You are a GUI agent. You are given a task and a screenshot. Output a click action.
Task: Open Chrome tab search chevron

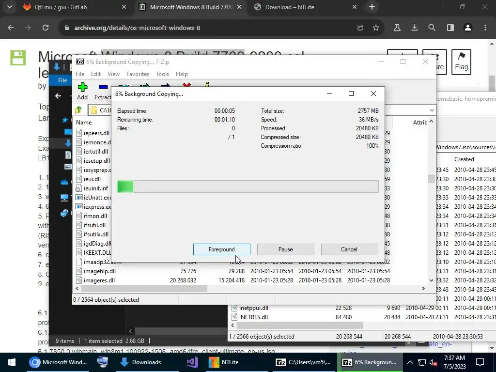coord(10,7)
